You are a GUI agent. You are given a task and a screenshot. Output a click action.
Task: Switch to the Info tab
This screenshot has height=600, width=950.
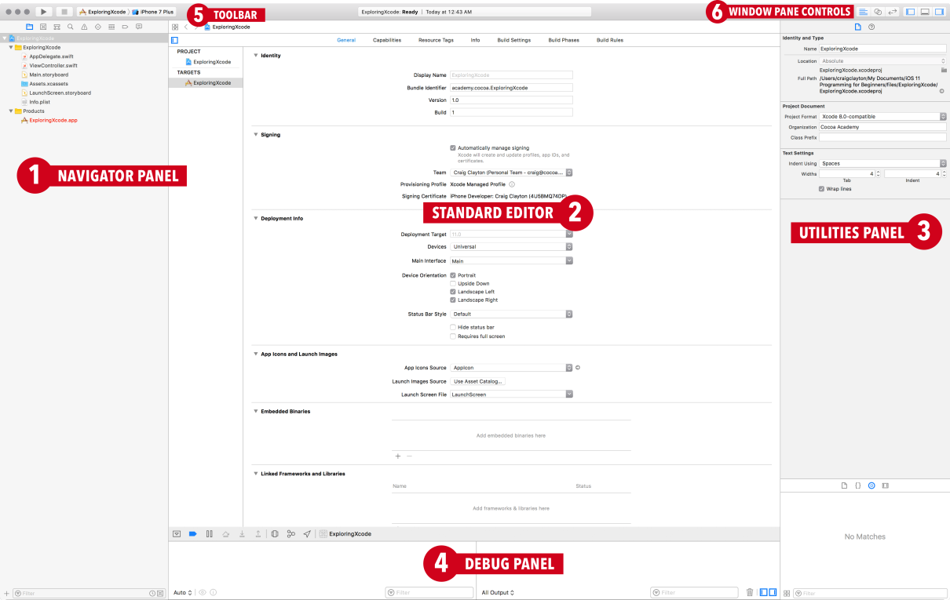[475, 40]
